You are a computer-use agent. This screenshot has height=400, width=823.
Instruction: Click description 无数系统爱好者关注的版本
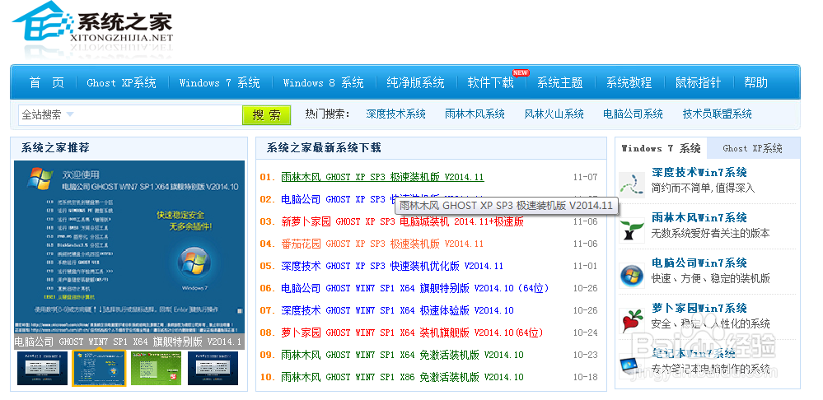[x=711, y=233]
